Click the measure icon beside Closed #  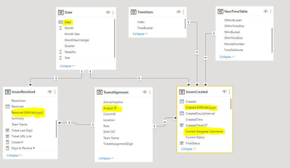pyautogui.click(x=7, y=142)
